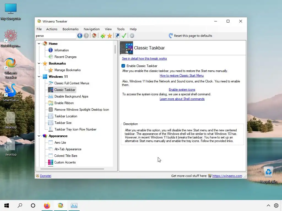Viewport: 282px width, 211px height.
Task: Collapse the Bookmarks tree node
Action: (39, 63)
